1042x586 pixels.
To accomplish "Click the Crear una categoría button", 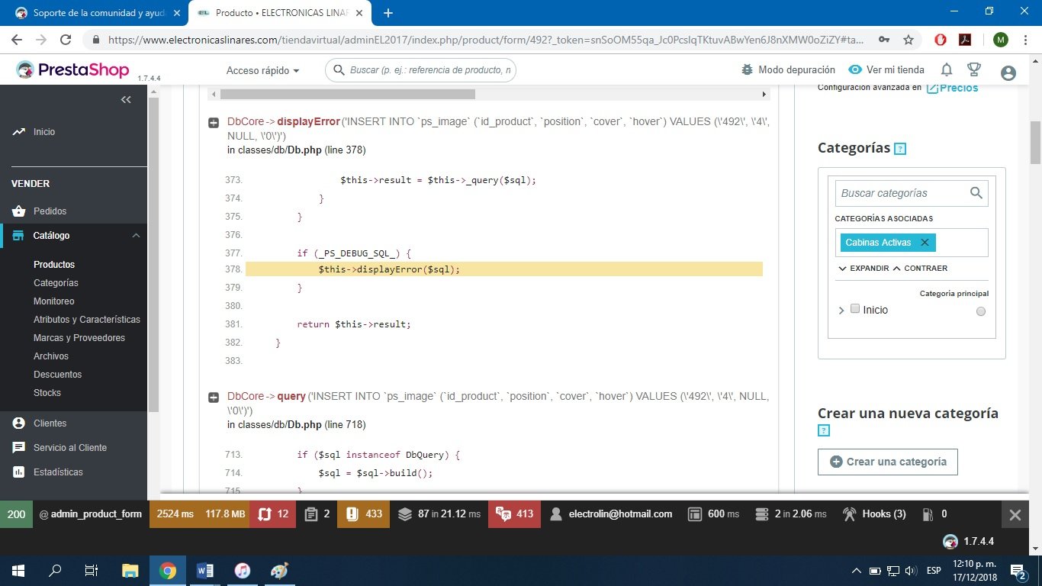I will [887, 462].
